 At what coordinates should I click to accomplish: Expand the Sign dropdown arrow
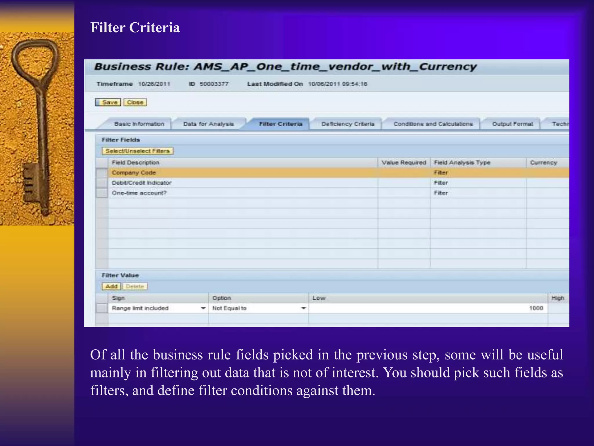pyautogui.click(x=203, y=308)
